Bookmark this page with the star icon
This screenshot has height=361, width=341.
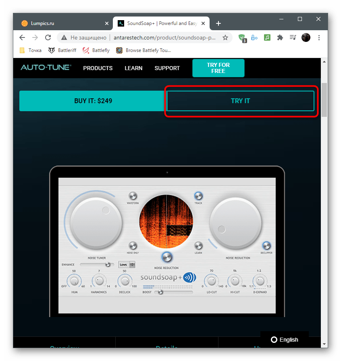click(x=225, y=37)
